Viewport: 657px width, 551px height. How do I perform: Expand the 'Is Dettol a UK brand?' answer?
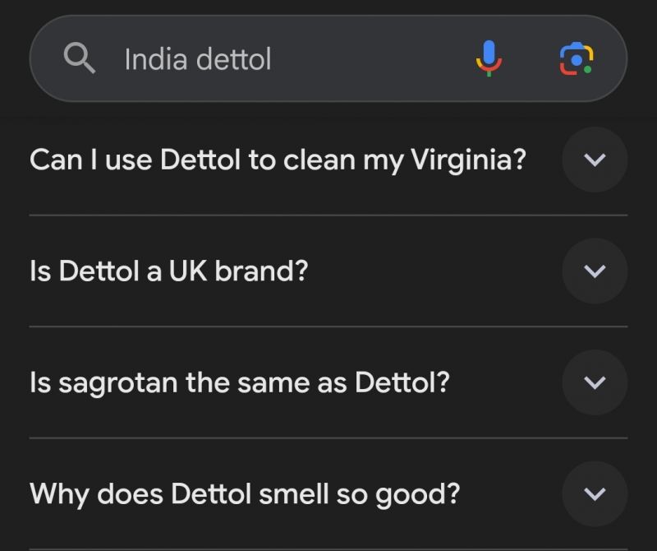coord(328,271)
